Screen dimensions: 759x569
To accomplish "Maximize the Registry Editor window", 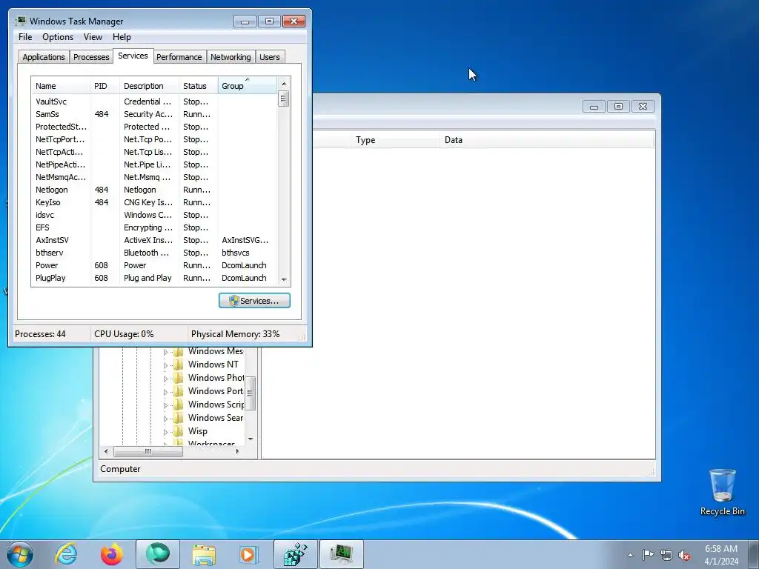I will click(x=618, y=106).
